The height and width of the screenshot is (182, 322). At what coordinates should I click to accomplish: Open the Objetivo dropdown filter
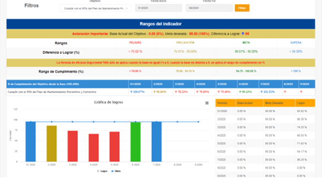(95, 8)
